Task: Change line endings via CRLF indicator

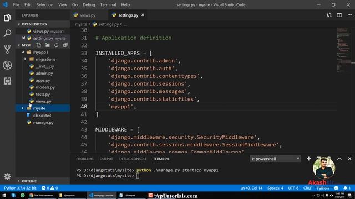Action: point(307,188)
